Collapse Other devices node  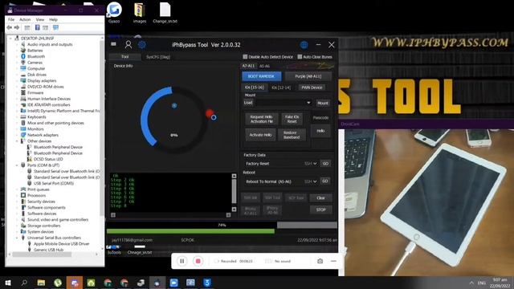pyautogui.click(x=17, y=141)
